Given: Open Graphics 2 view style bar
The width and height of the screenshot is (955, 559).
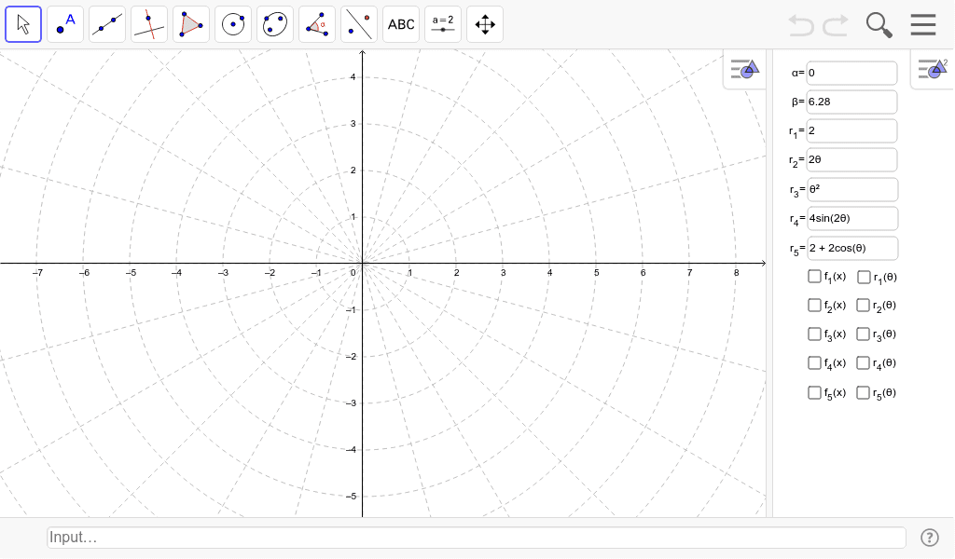Looking at the screenshot, I should pyautogui.click(x=933, y=69).
